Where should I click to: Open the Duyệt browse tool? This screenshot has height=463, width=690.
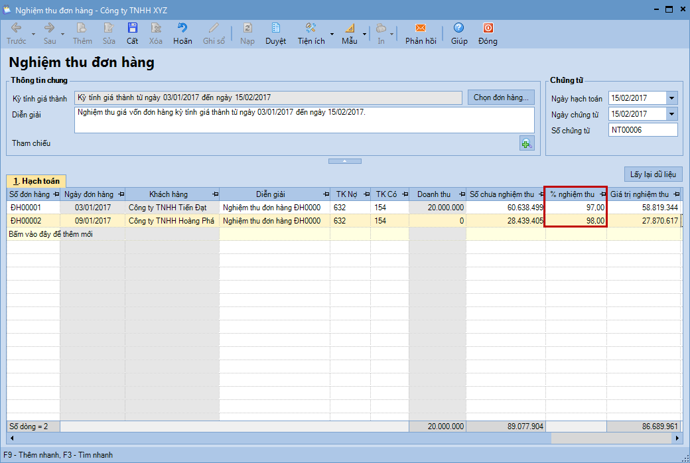(275, 33)
